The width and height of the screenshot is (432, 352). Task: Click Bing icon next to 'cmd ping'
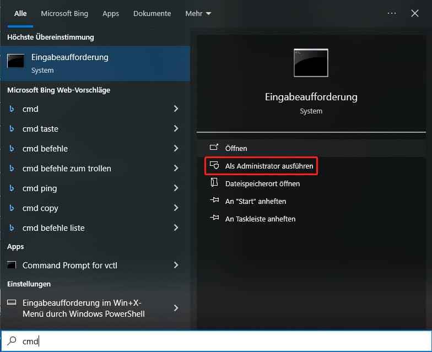(x=12, y=188)
